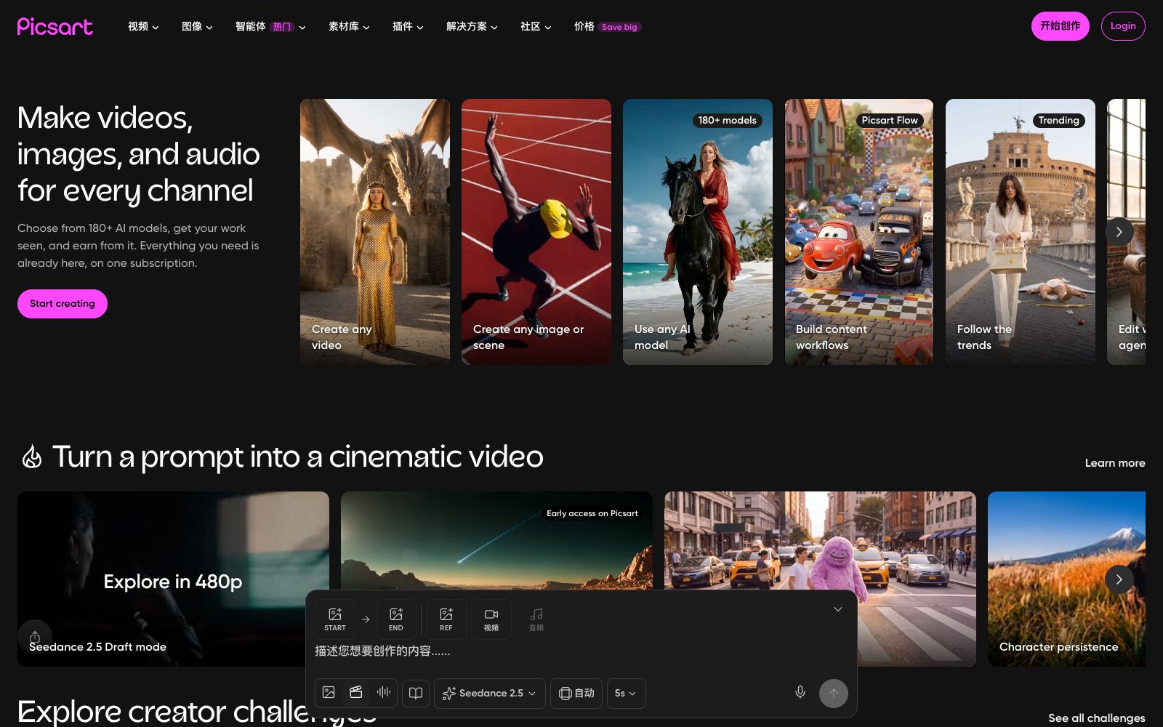
Task: Open the Seedance 2.5 model dropdown
Action: (489, 693)
